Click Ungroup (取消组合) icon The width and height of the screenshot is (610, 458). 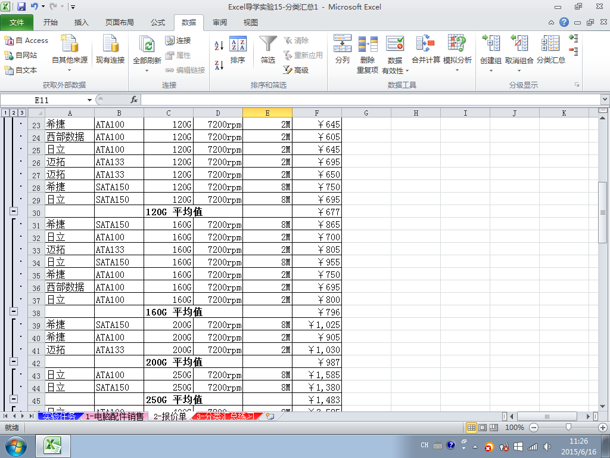[519, 43]
